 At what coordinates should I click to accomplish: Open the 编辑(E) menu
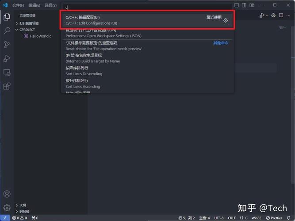coord(34,5)
